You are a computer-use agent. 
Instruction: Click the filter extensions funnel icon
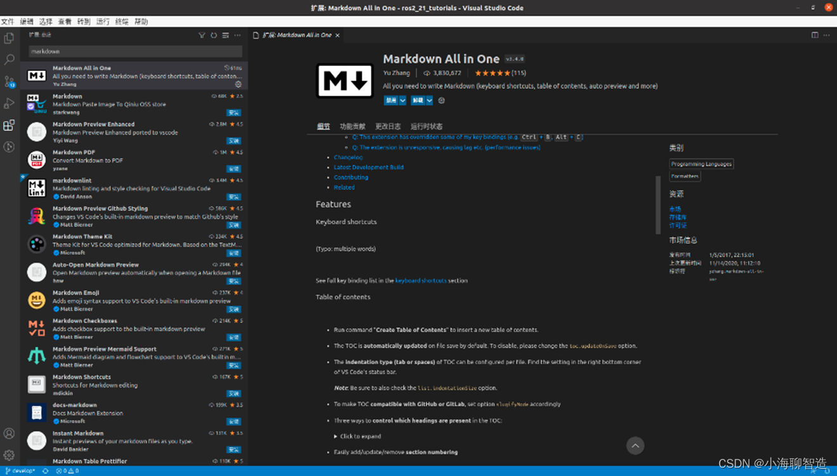click(x=202, y=35)
